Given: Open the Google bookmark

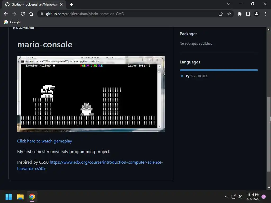Looking at the screenshot, I should coord(12,22).
